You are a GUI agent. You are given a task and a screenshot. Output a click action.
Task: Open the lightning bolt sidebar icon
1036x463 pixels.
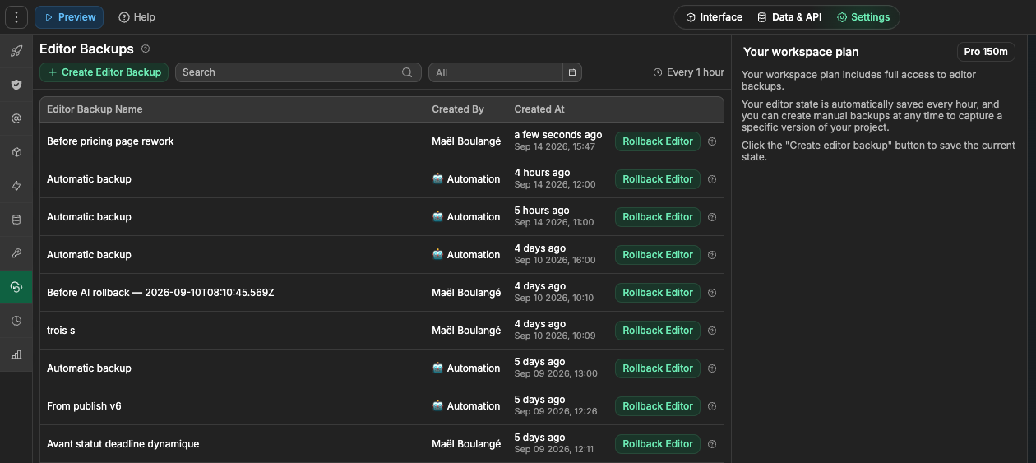point(16,186)
